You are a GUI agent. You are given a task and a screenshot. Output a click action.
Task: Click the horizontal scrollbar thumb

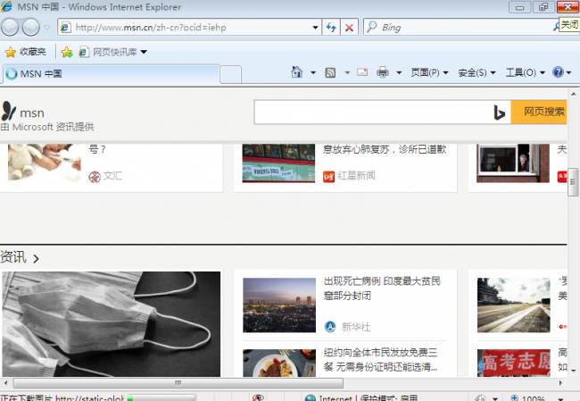(178, 382)
